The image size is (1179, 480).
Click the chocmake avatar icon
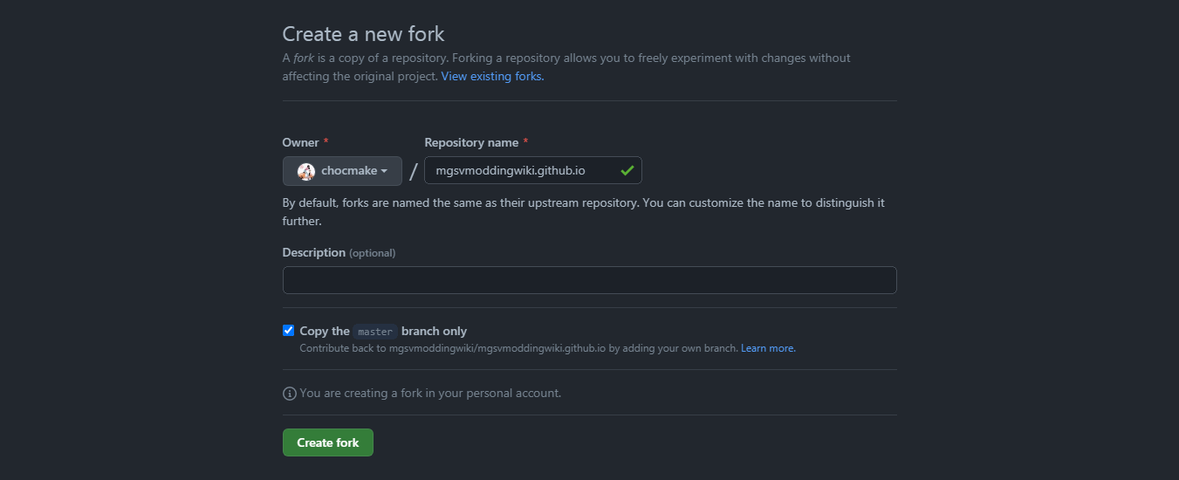click(x=306, y=171)
